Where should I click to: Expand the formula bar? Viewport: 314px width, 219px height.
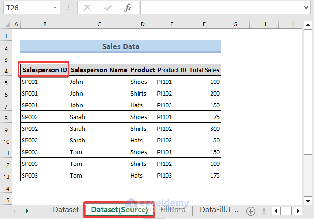(x=306, y=8)
